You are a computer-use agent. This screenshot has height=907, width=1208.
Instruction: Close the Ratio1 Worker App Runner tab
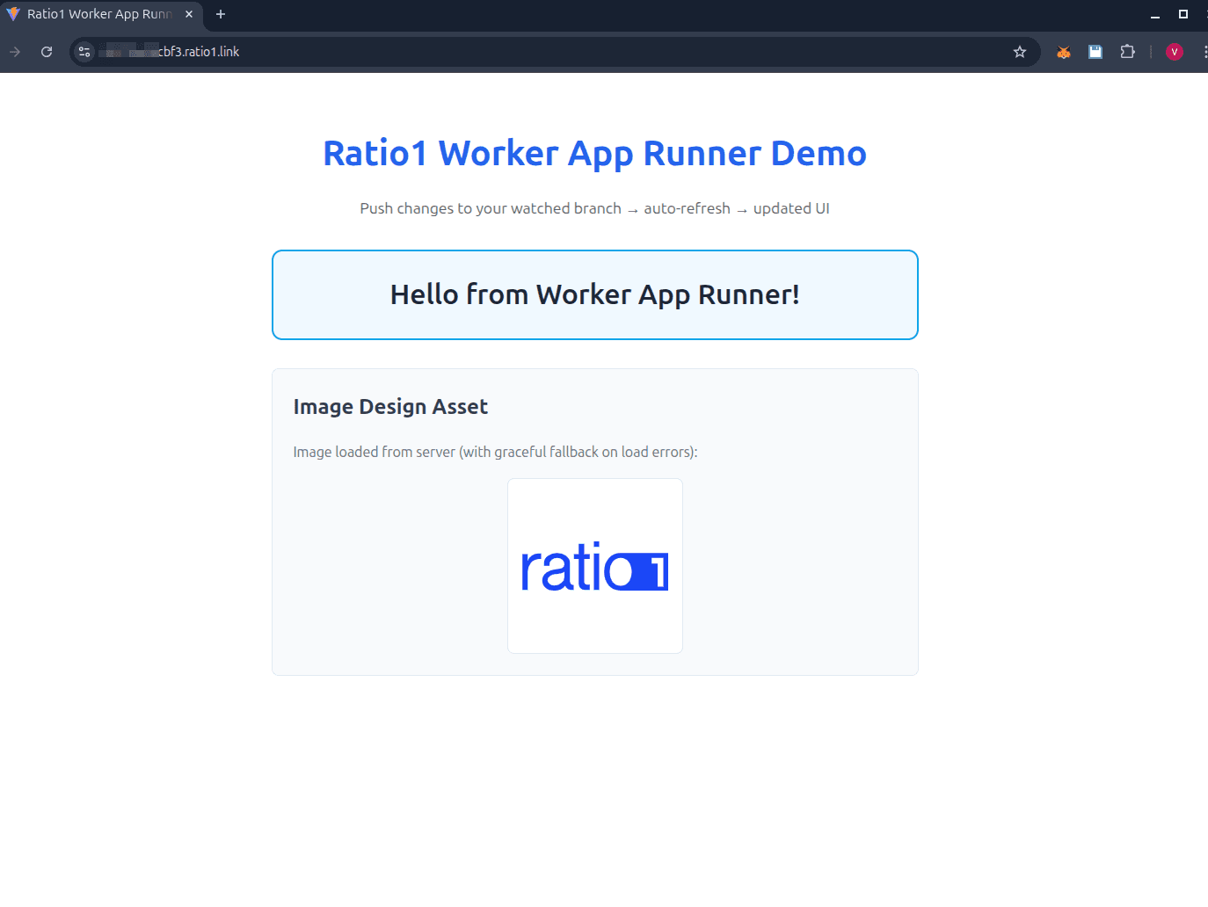(x=189, y=14)
